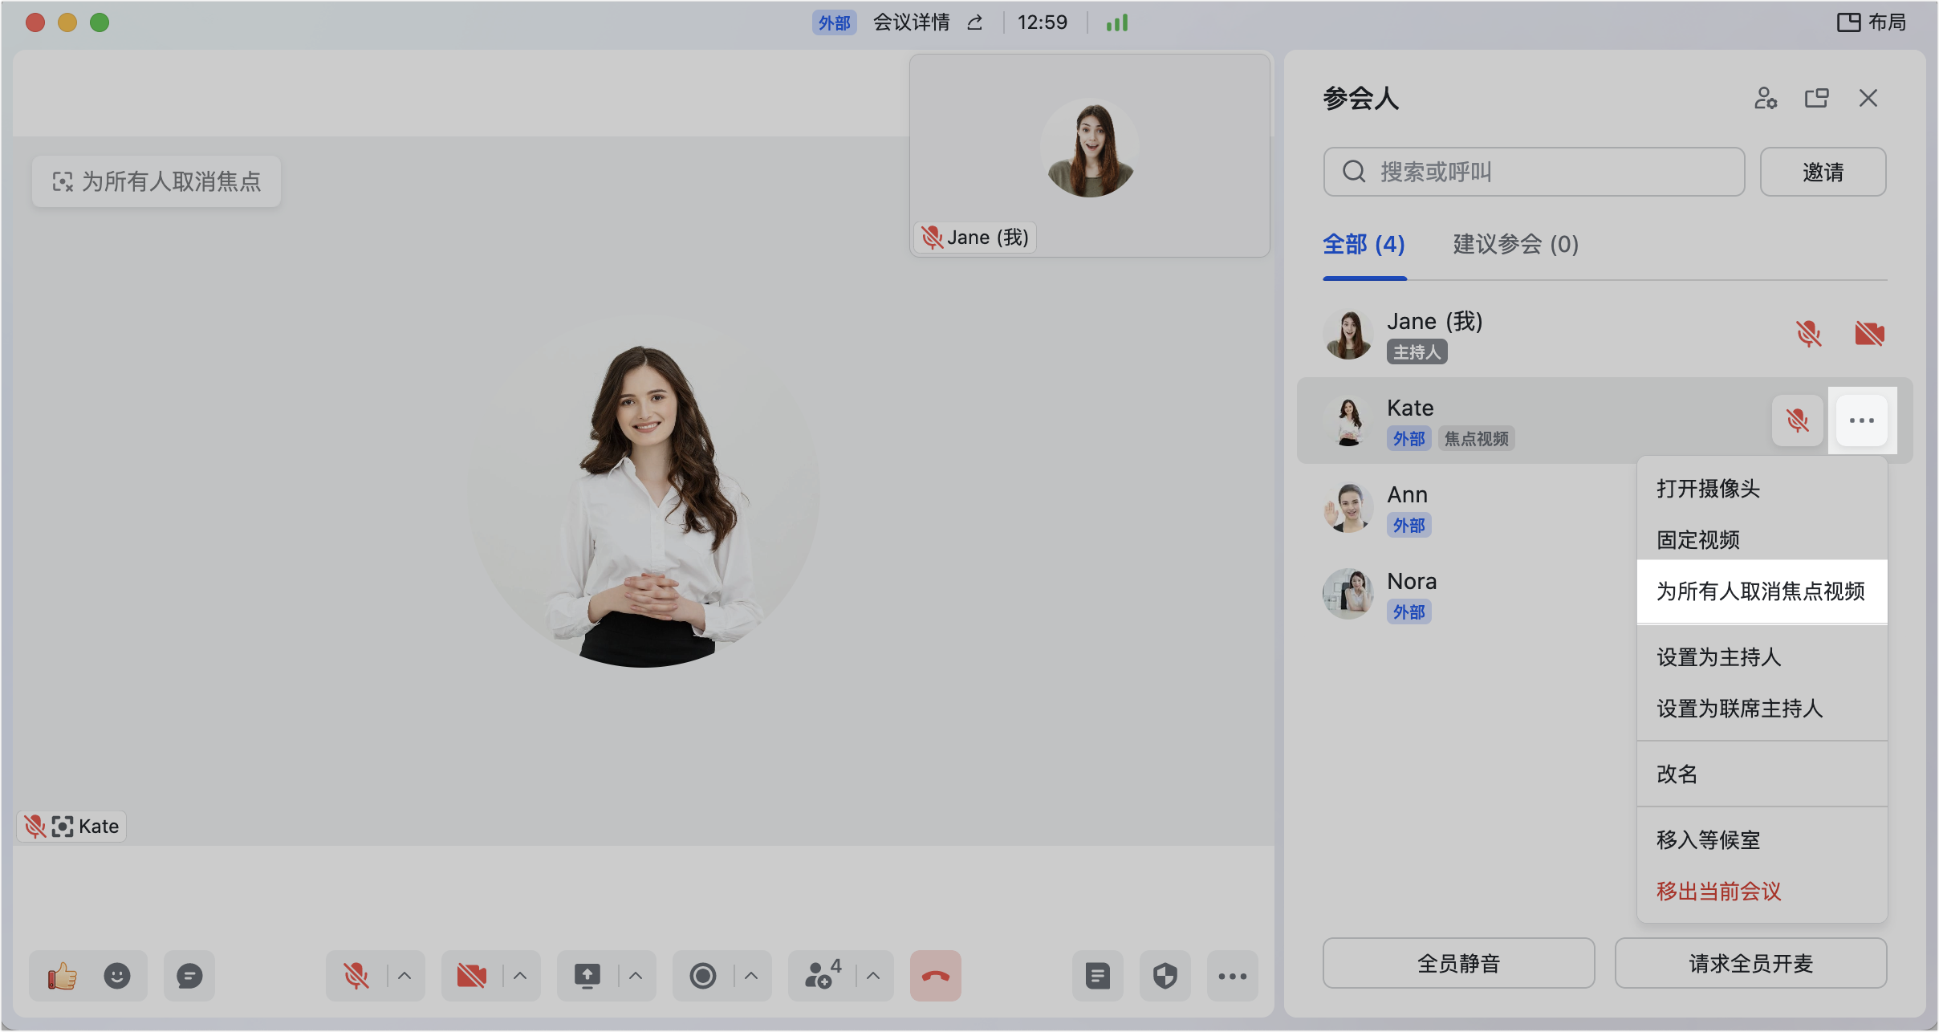1939x1032 pixels.
Task: Expand camera options arrow
Action: pos(520,976)
